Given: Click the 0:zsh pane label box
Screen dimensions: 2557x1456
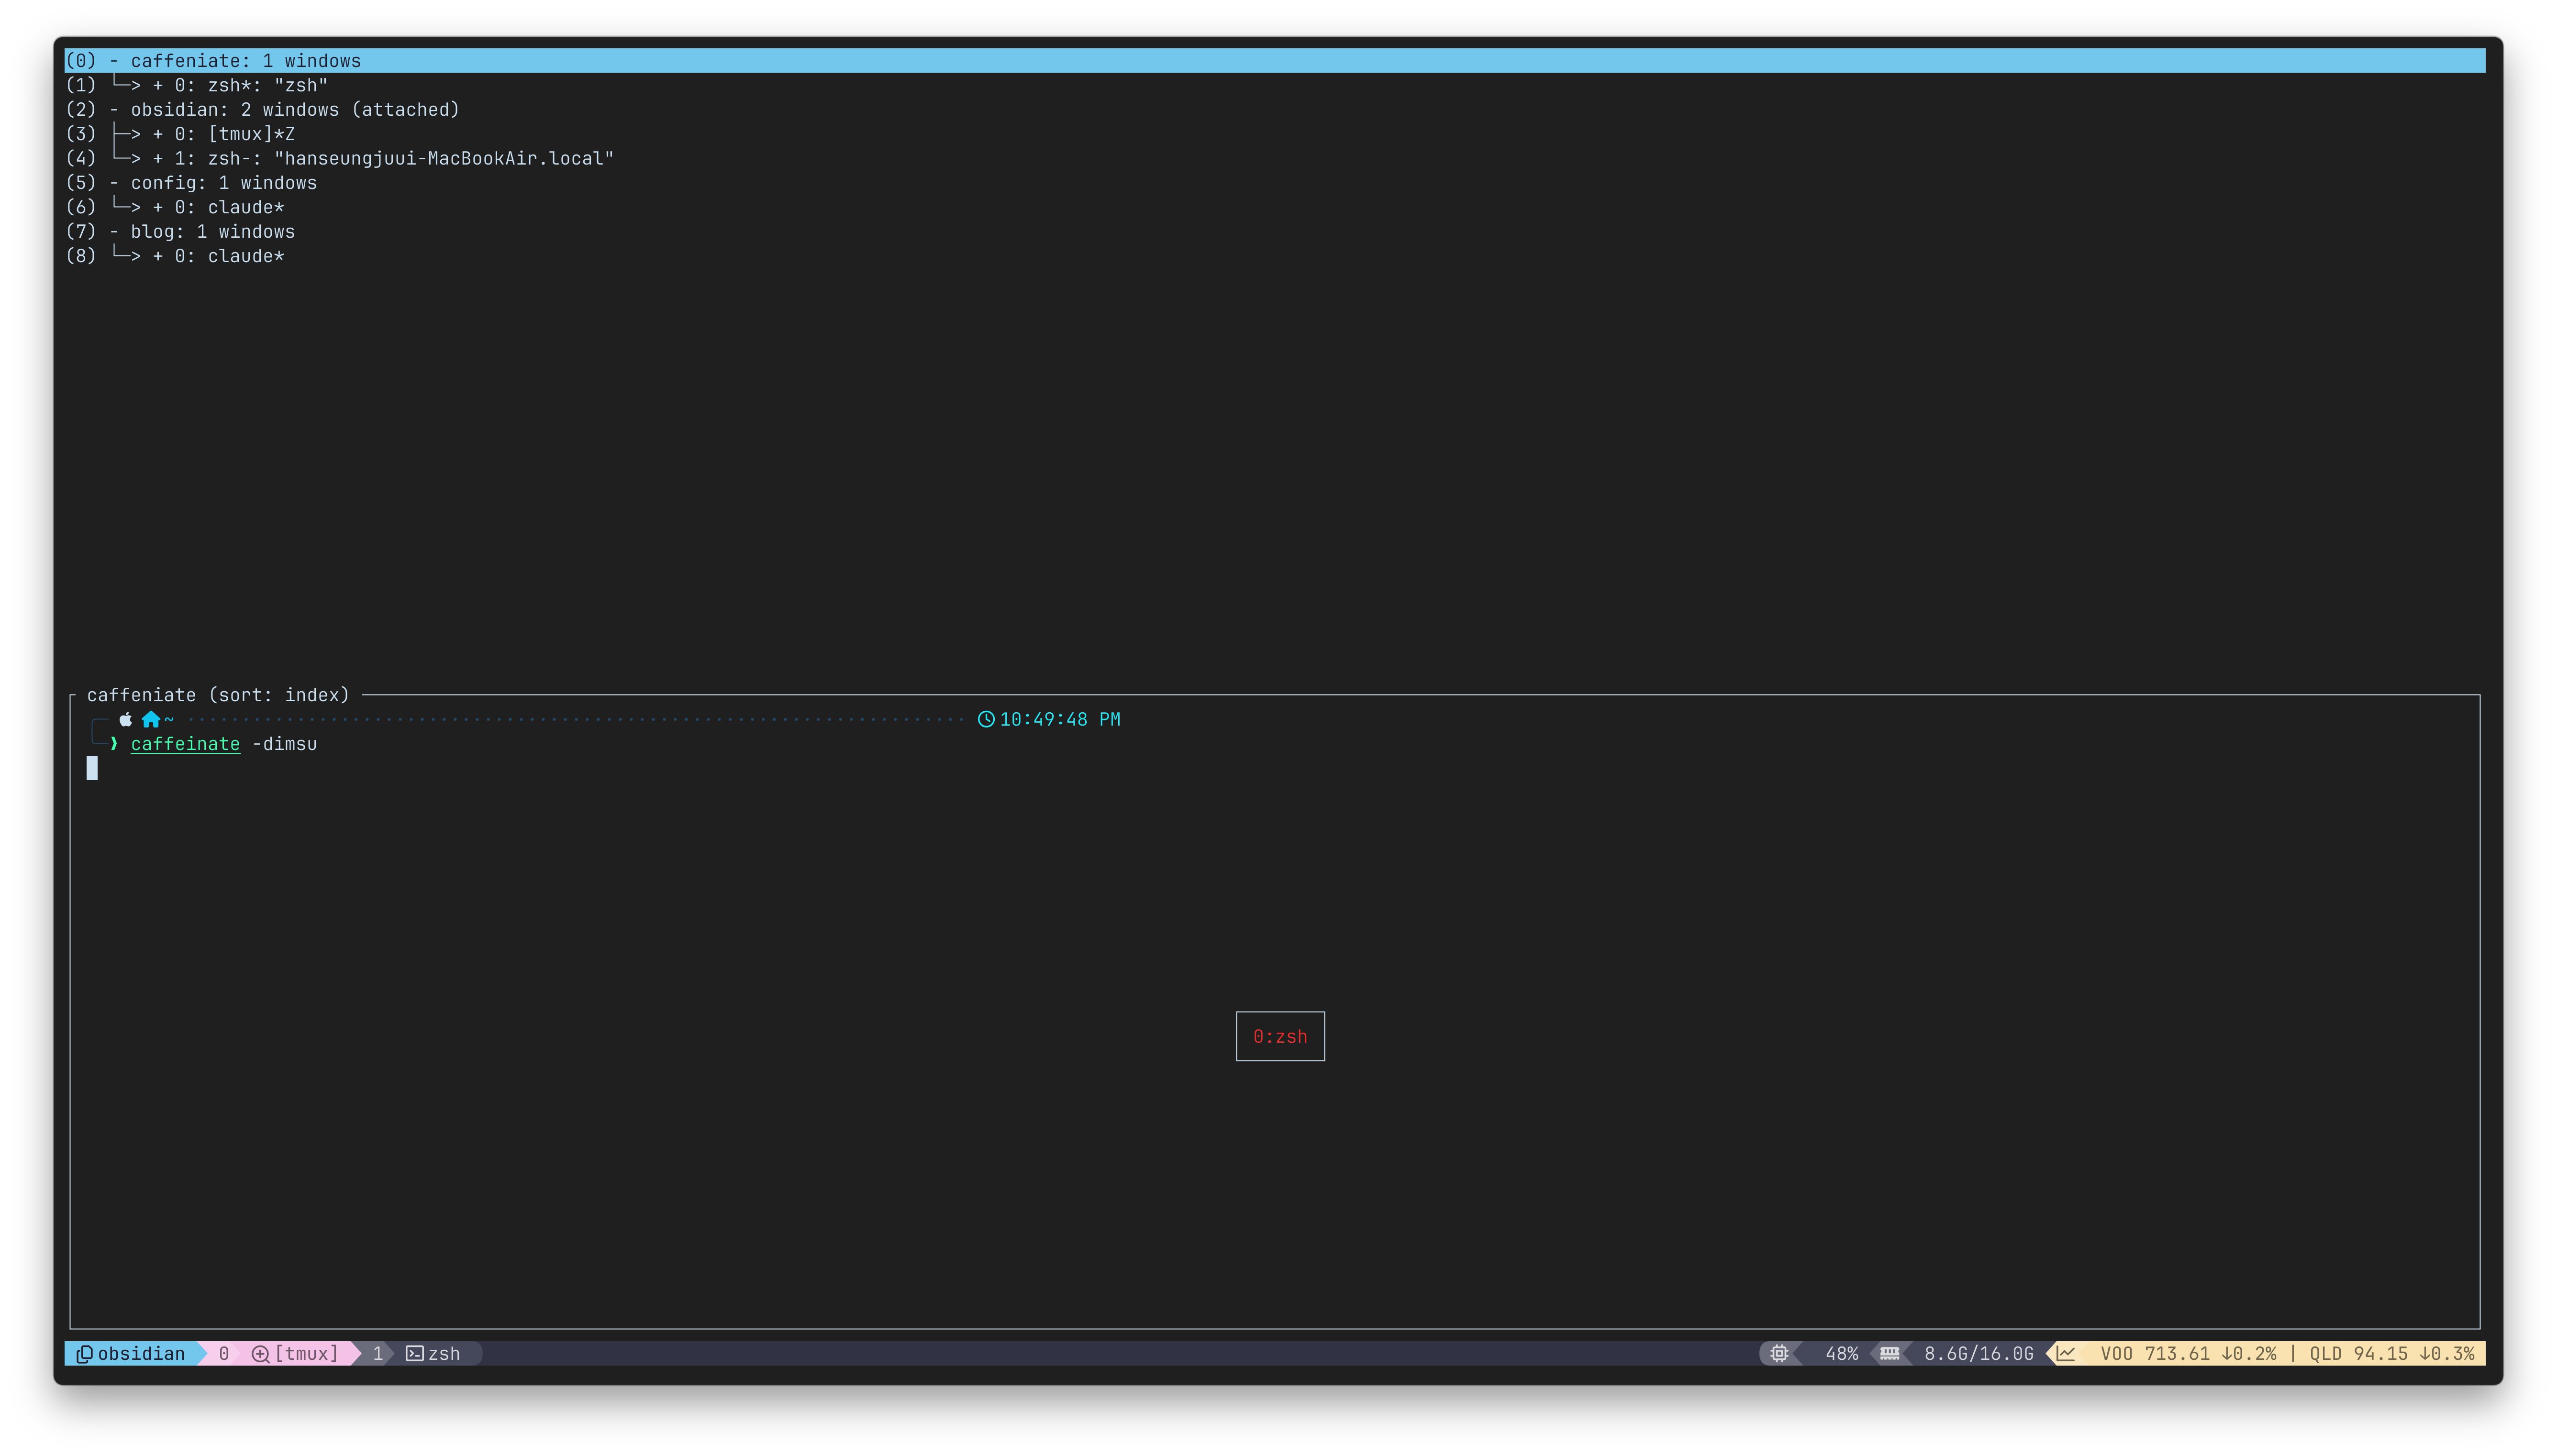Looking at the screenshot, I should coord(1280,1036).
